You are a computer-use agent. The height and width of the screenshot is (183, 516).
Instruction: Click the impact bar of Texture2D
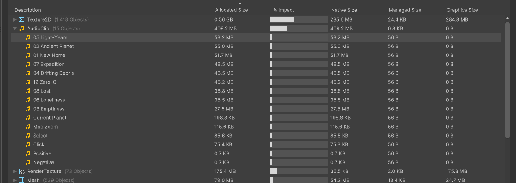(x=299, y=19)
